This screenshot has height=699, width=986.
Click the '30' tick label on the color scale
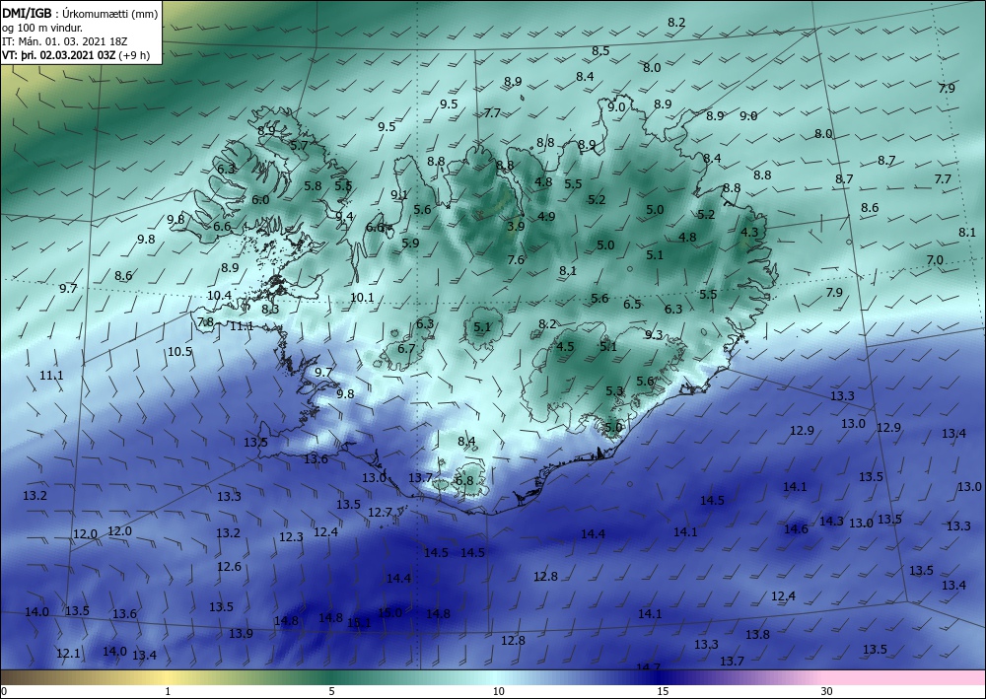(x=826, y=692)
